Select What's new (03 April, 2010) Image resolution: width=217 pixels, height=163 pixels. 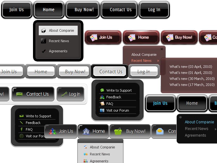pos(191,67)
